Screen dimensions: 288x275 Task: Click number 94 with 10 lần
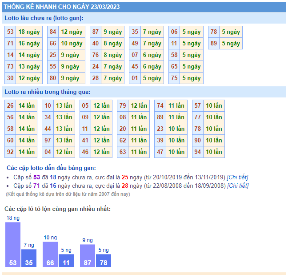pyautogui.click(x=198, y=152)
